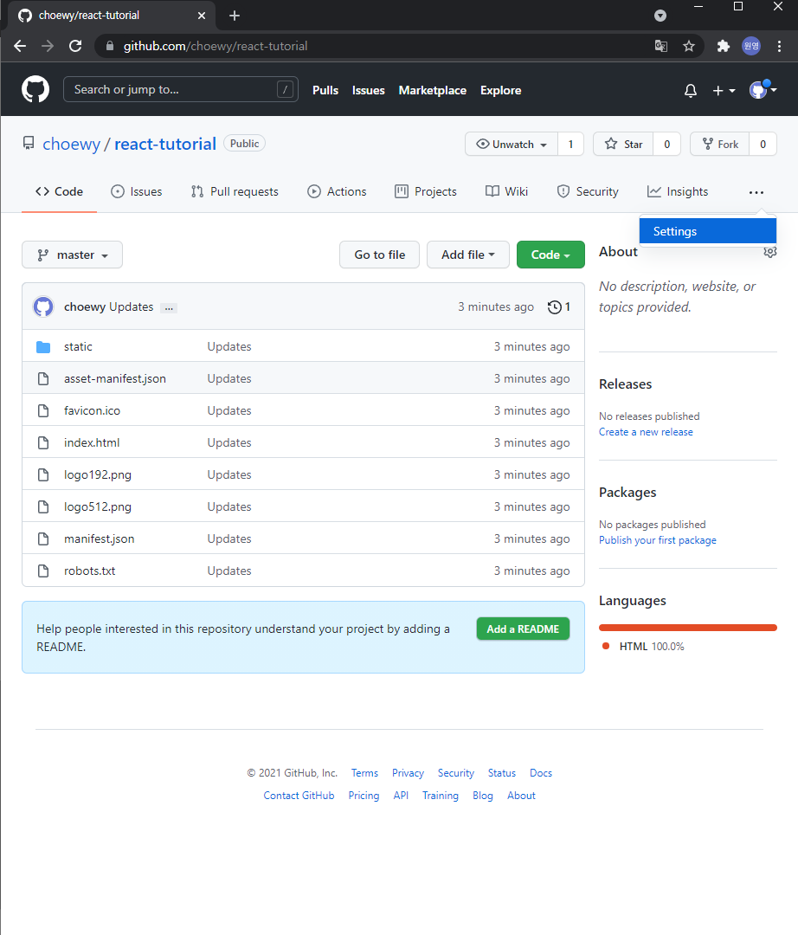Open the plus create-new dropdown

(724, 91)
